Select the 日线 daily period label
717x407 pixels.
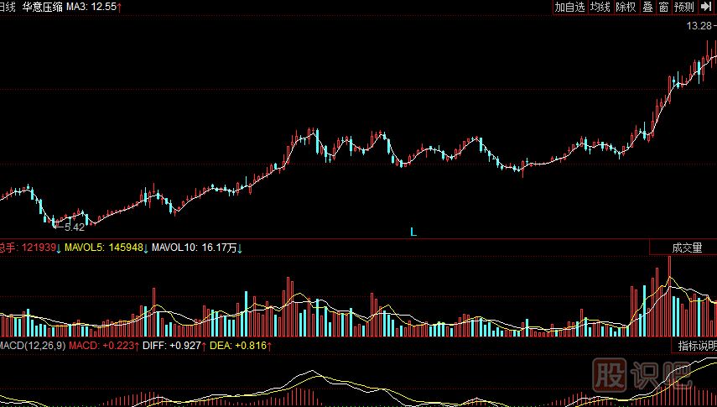click(x=8, y=7)
